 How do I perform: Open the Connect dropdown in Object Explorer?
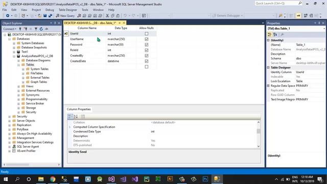point(10,29)
